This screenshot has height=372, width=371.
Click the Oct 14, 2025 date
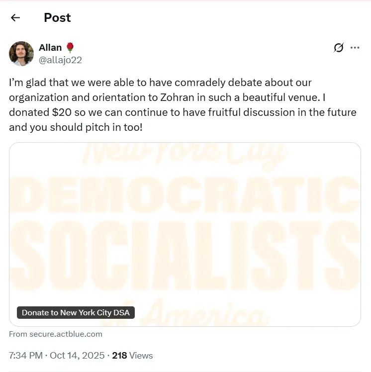[x=77, y=356]
